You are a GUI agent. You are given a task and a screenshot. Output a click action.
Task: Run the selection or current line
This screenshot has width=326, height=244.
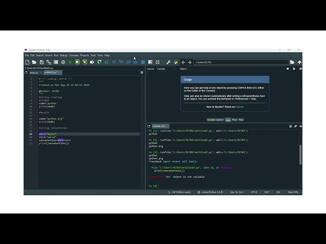click(92, 62)
